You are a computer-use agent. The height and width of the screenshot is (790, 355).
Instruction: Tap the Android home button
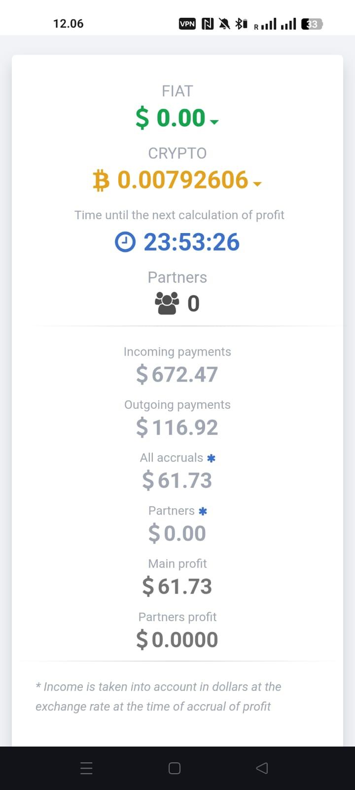(175, 768)
